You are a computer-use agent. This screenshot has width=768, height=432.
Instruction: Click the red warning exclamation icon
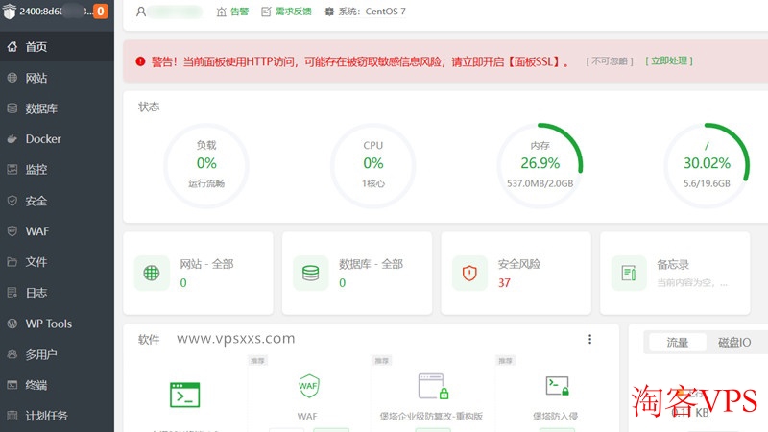140,61
